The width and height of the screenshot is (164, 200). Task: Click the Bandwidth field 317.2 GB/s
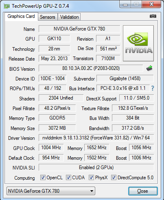[x=133, y=128]
